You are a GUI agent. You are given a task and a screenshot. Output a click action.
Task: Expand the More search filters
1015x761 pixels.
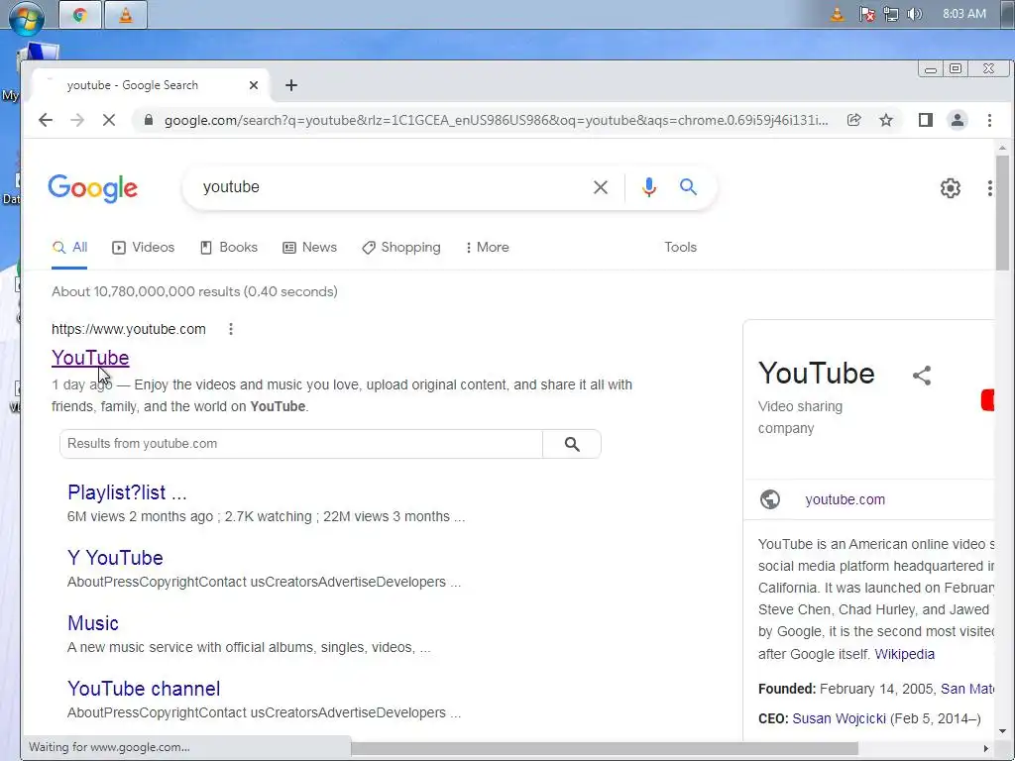click(x=487, y=247)
